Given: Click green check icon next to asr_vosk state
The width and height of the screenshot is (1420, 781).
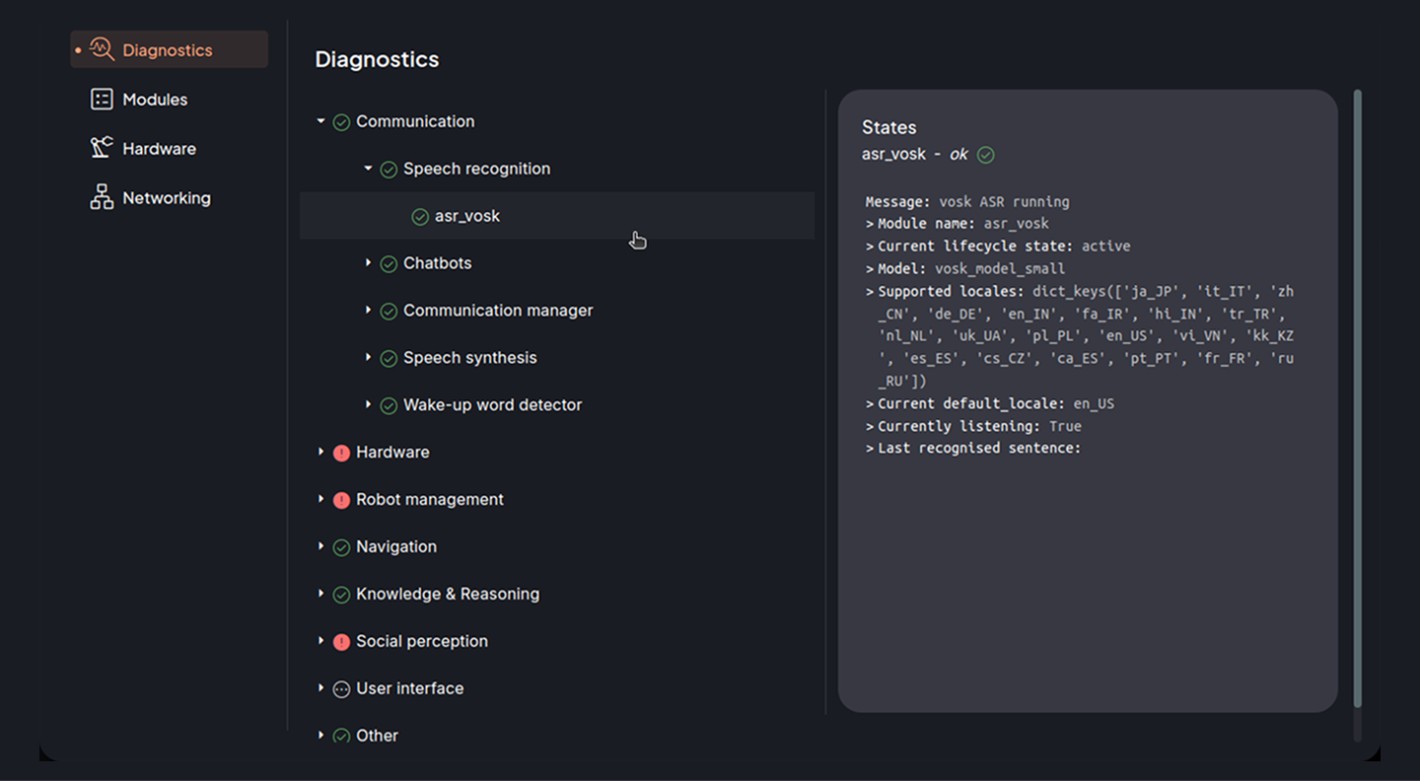Looking at the screenshot, I should pyautogui.click(x=985, y=155).
